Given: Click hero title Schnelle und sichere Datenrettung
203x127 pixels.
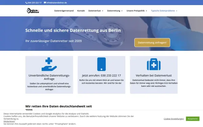Looking at the screenshot, I should (x=73, y=30).
